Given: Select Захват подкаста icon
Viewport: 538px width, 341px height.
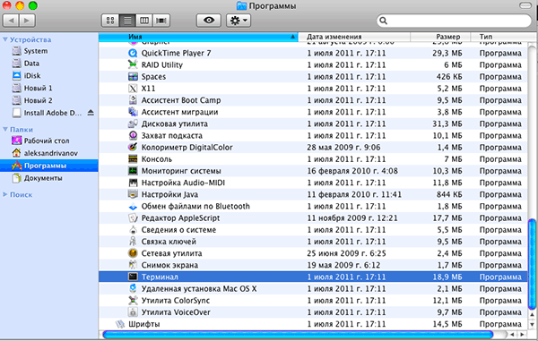Looking at the screenshot, I should (133, 135).
